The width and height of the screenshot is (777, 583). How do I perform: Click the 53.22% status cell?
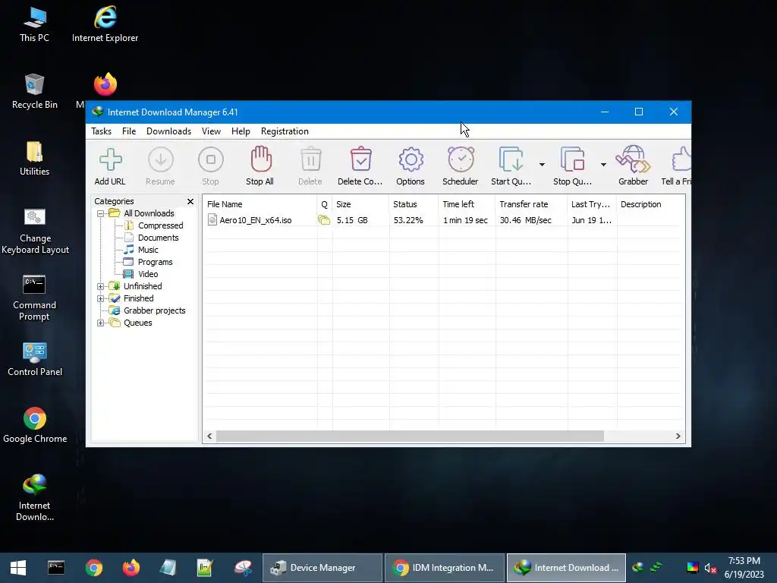408,220
